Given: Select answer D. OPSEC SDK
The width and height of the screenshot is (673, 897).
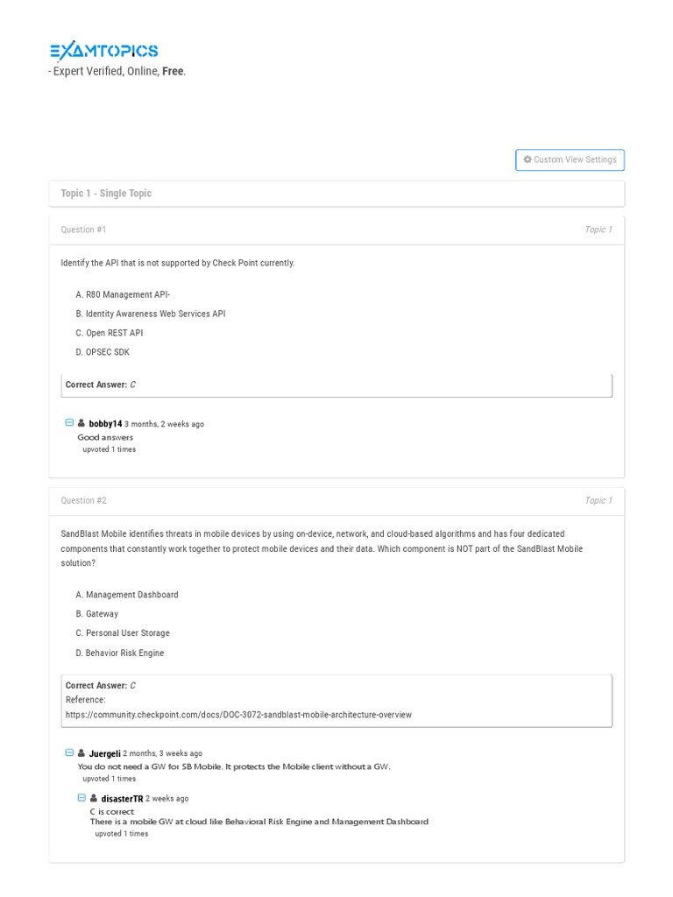Looking at the screenshot, I should point(103,352).
